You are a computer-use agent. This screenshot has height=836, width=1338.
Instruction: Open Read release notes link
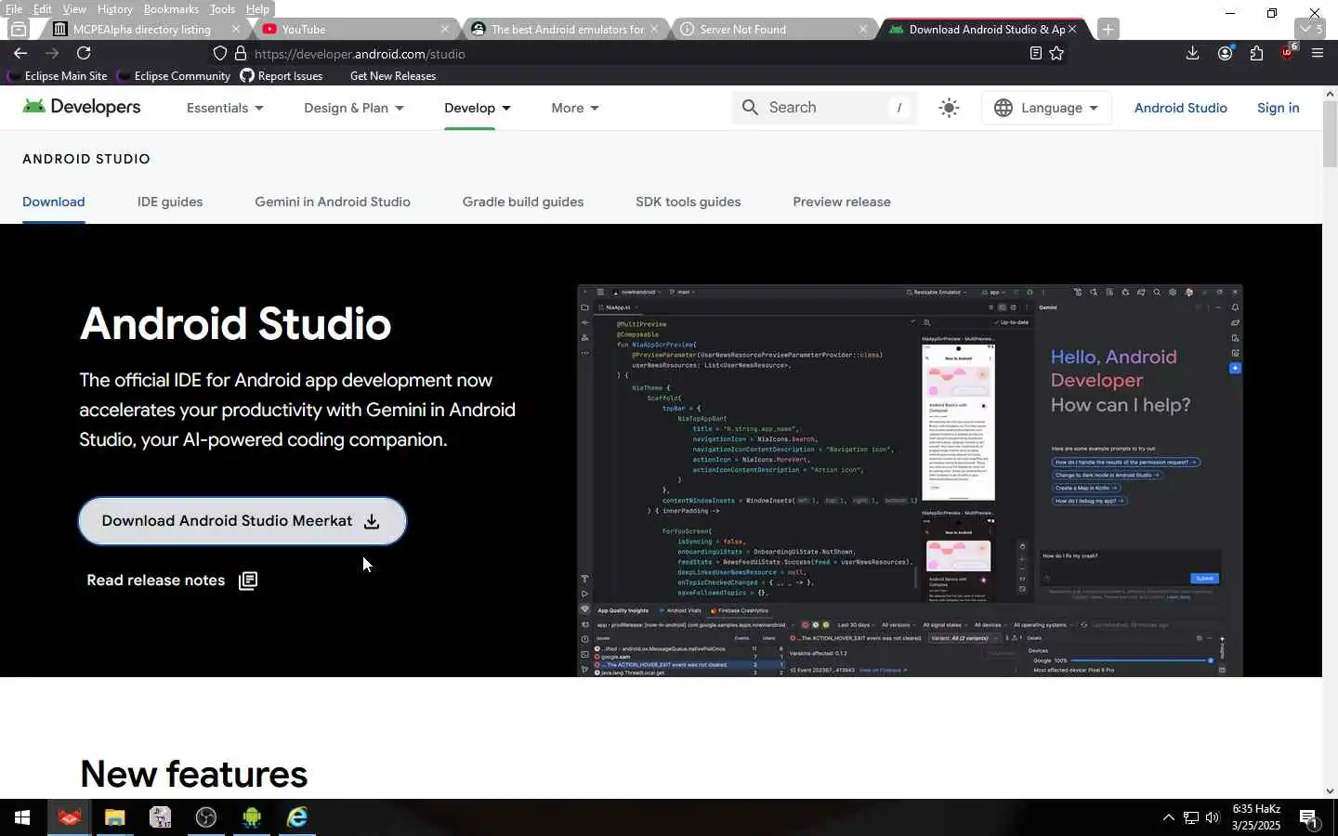point(172,581)
